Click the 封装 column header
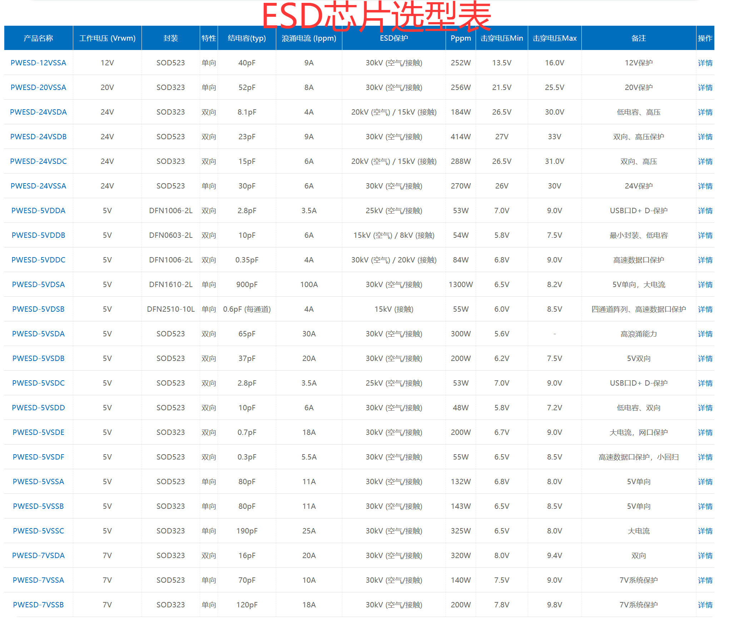This screenshot has width=729, height=622. 170,38
